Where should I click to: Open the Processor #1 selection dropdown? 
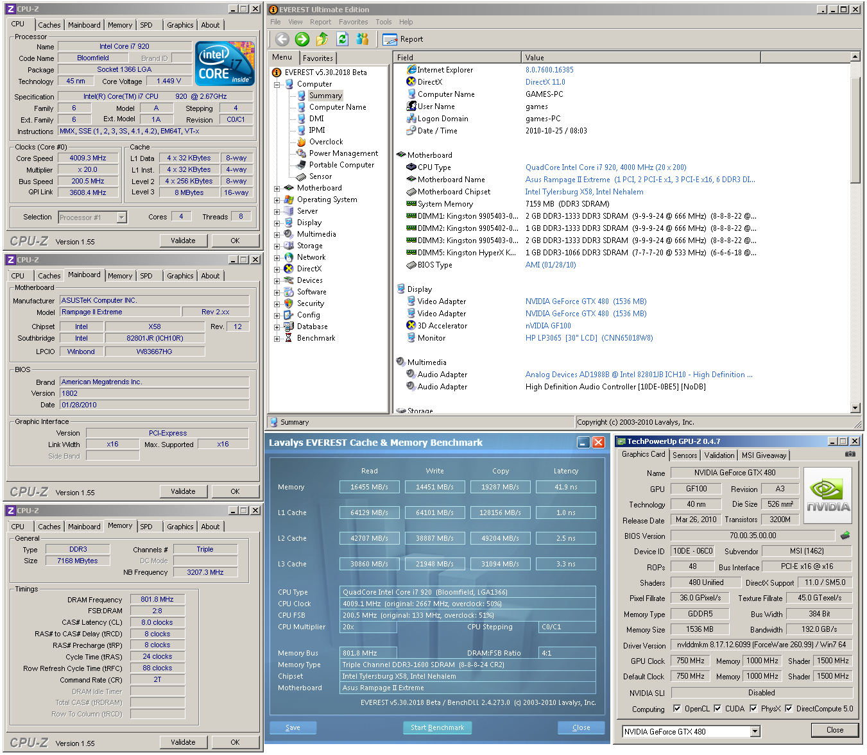coord(122,217)
